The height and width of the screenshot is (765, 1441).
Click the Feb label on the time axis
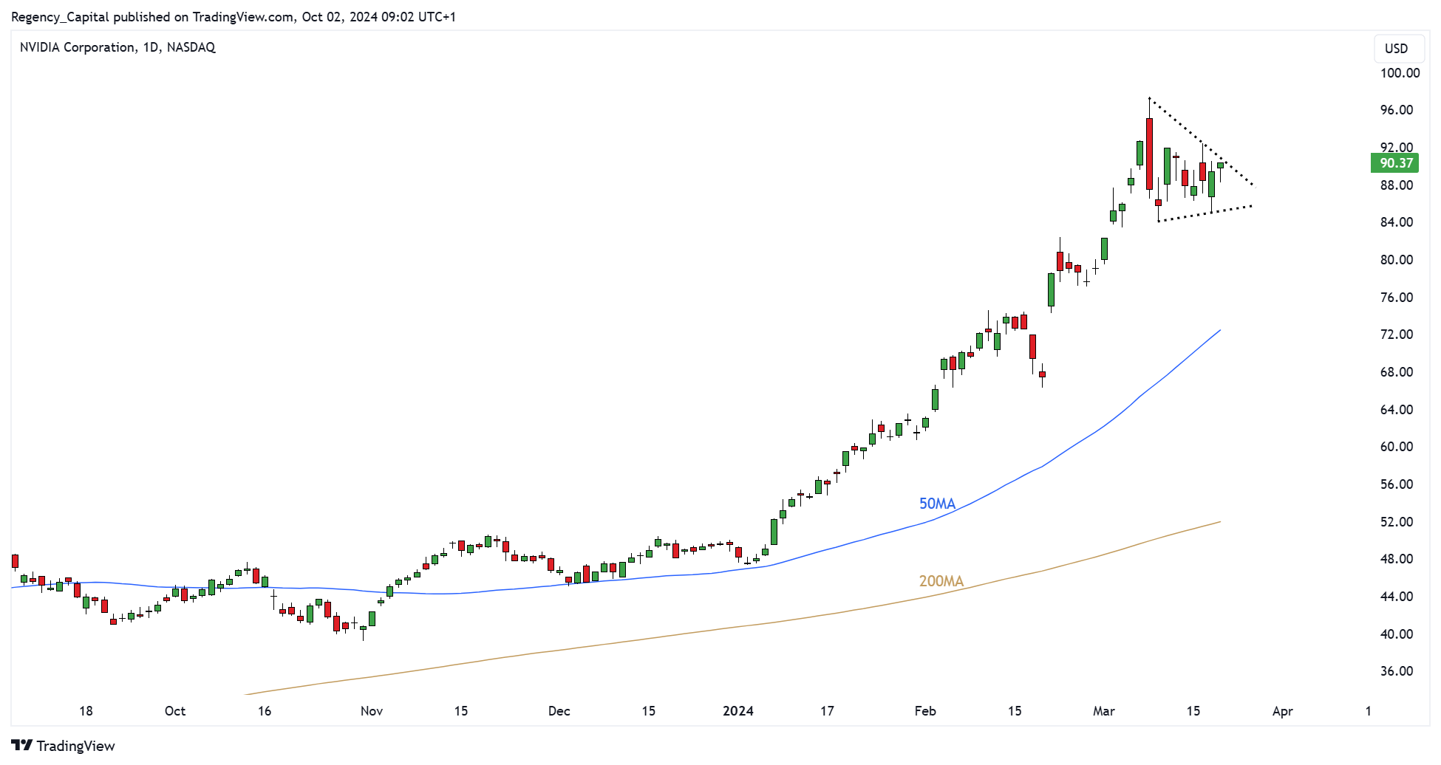[x=925, y=711]
